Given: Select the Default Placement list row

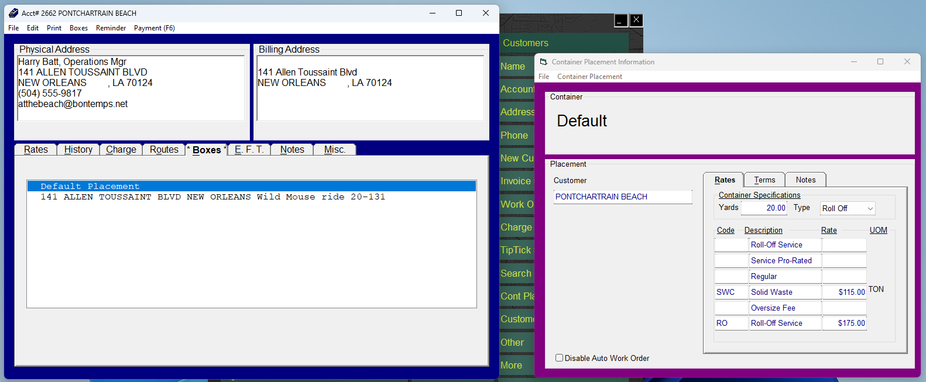Looking at the screenshot, I should tap(252, 186).
